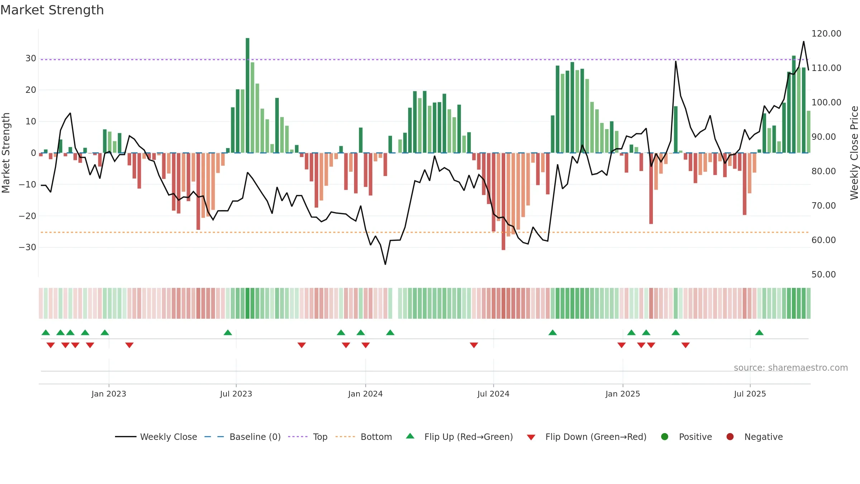The image size is (860, 484).
Task: Click the Jul 2024 x-axis label
Action: point(493,394)
